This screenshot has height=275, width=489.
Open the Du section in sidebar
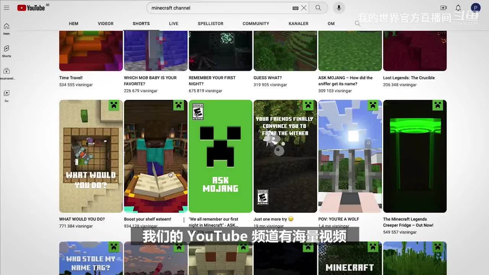point(6,96)
